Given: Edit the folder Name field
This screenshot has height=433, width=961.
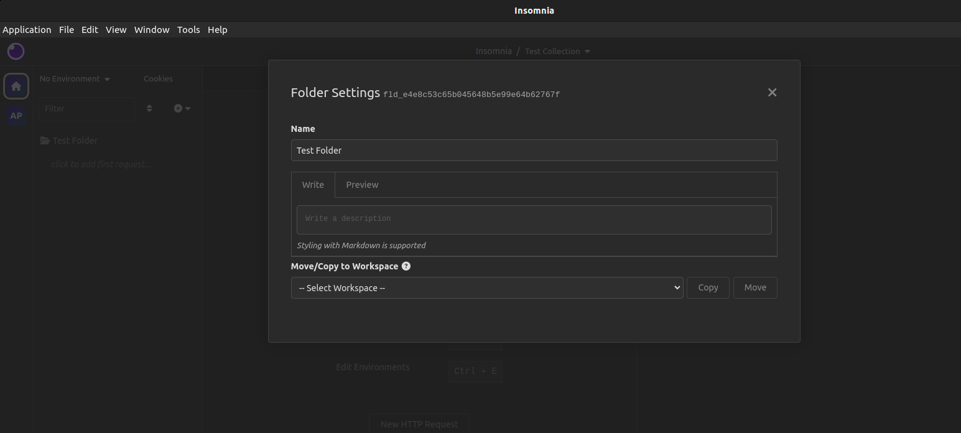Looking at the screenshot, I should [534, 151].
